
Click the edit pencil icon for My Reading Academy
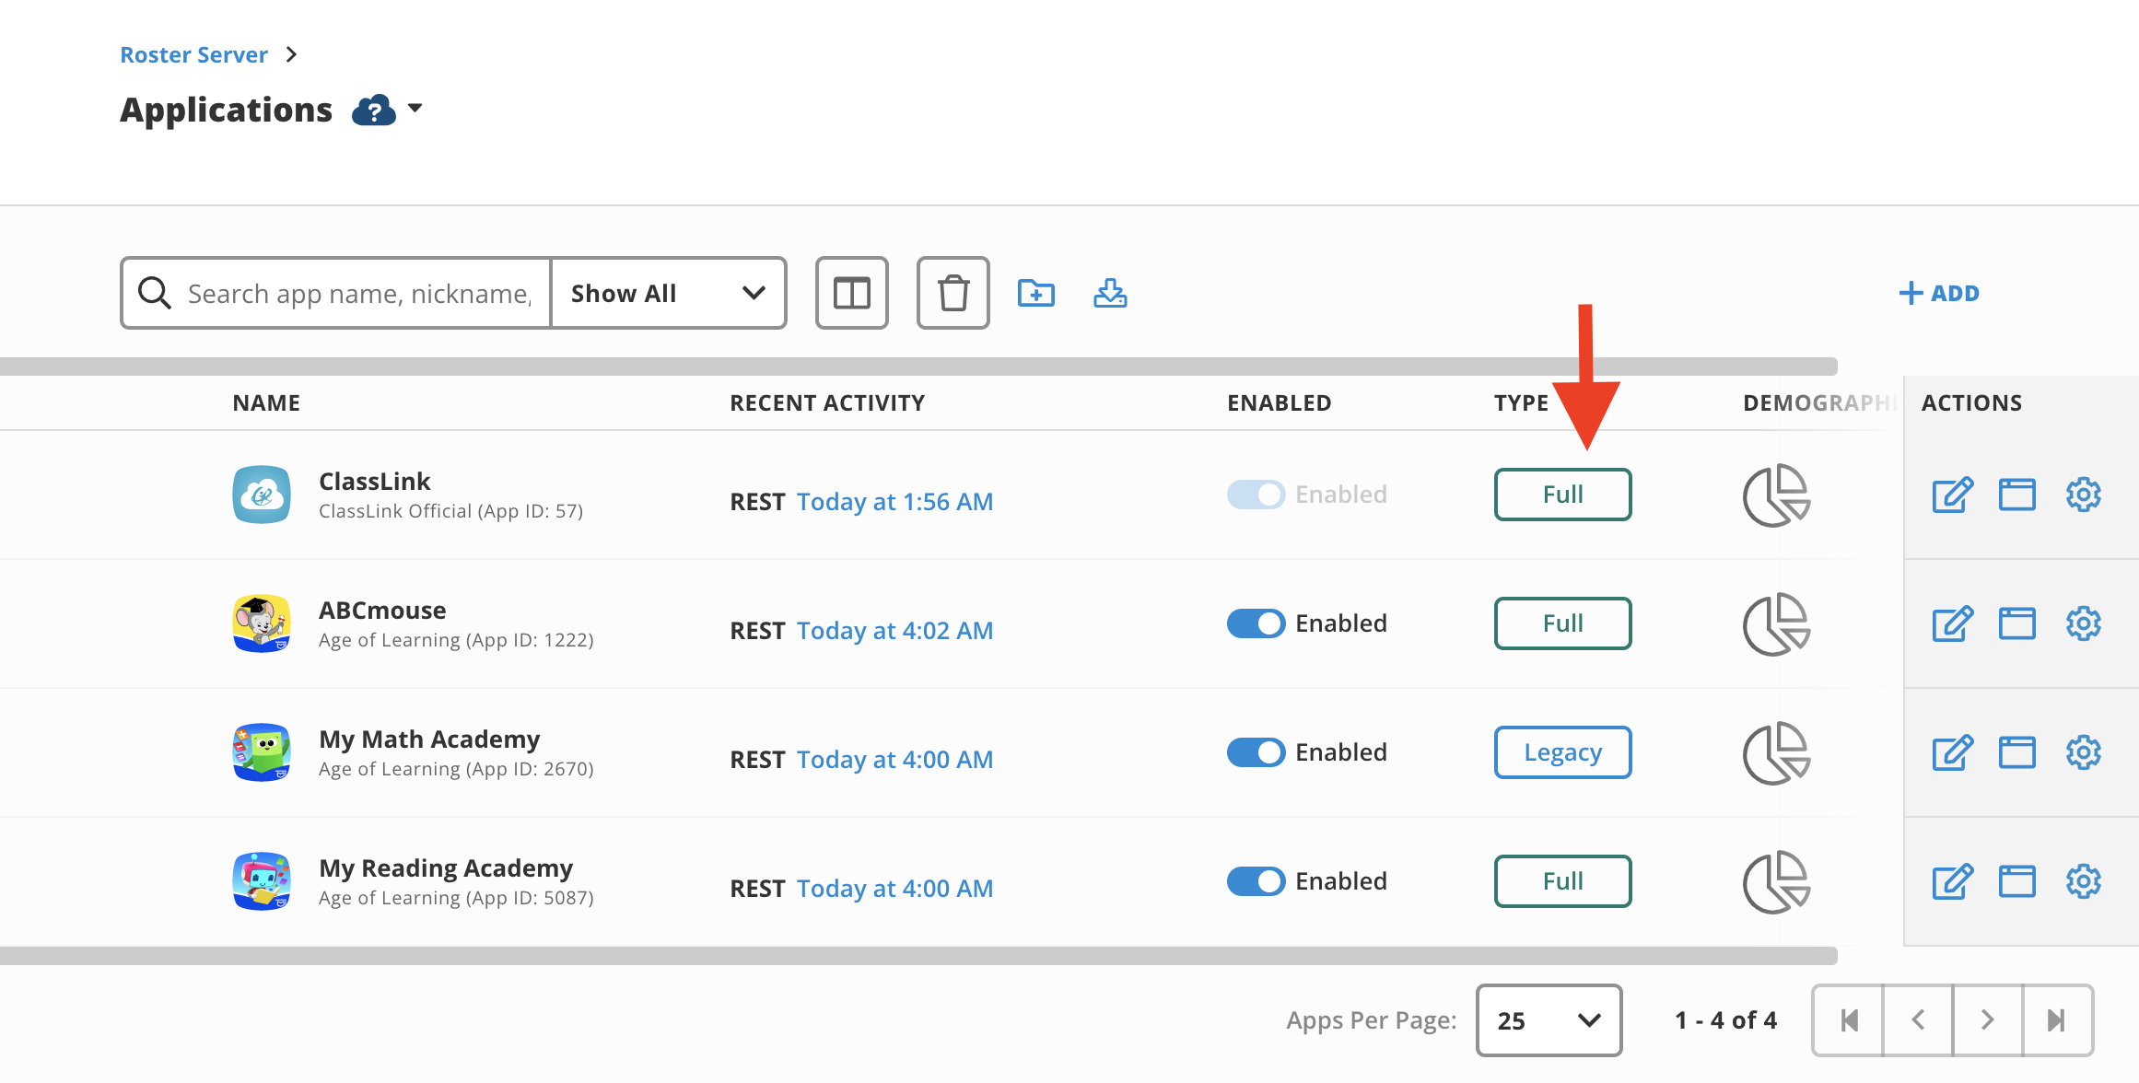tap(1953, 881)
